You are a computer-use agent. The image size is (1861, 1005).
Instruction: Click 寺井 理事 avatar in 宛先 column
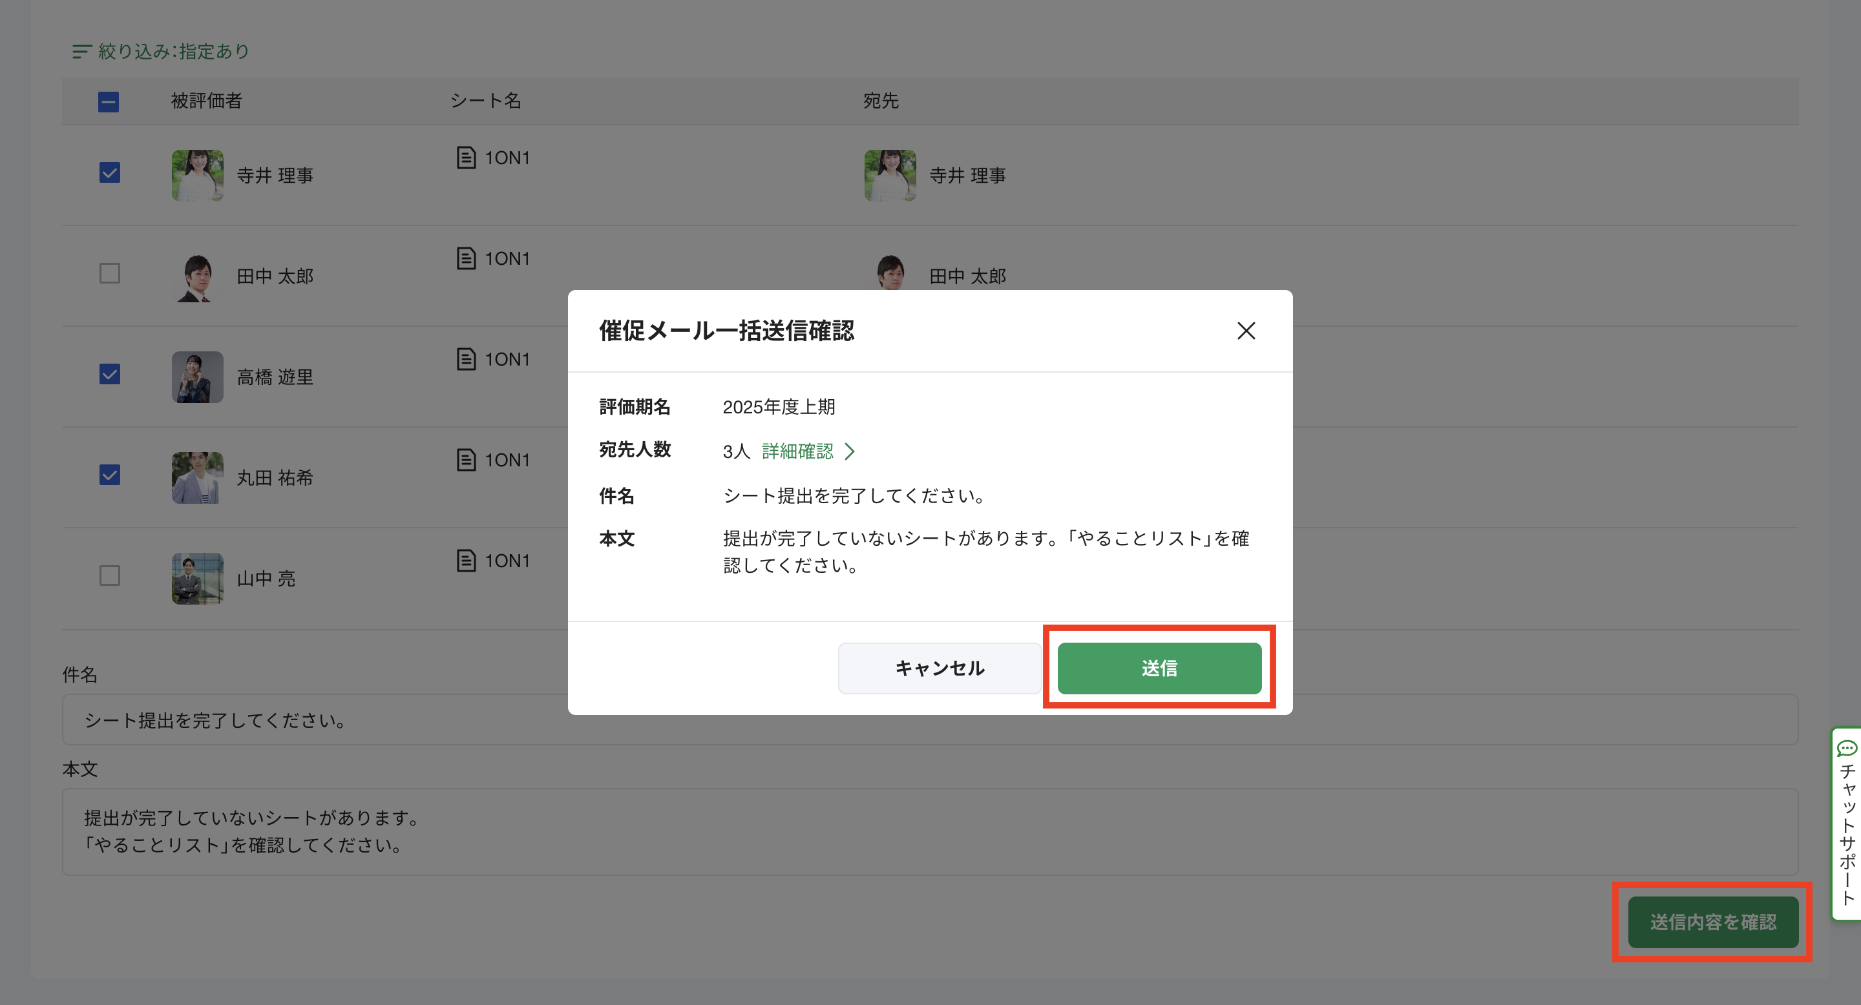890,175
